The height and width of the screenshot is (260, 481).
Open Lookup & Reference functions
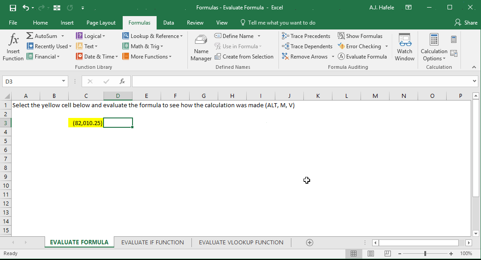(x=153, y=36)
